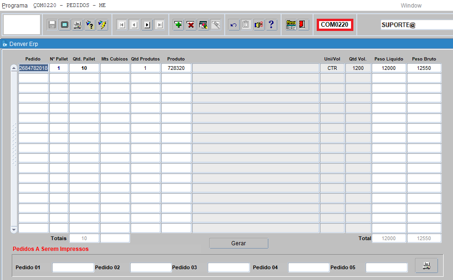Open help with the question mark icon
453x280 pixels.
(271, 25)
